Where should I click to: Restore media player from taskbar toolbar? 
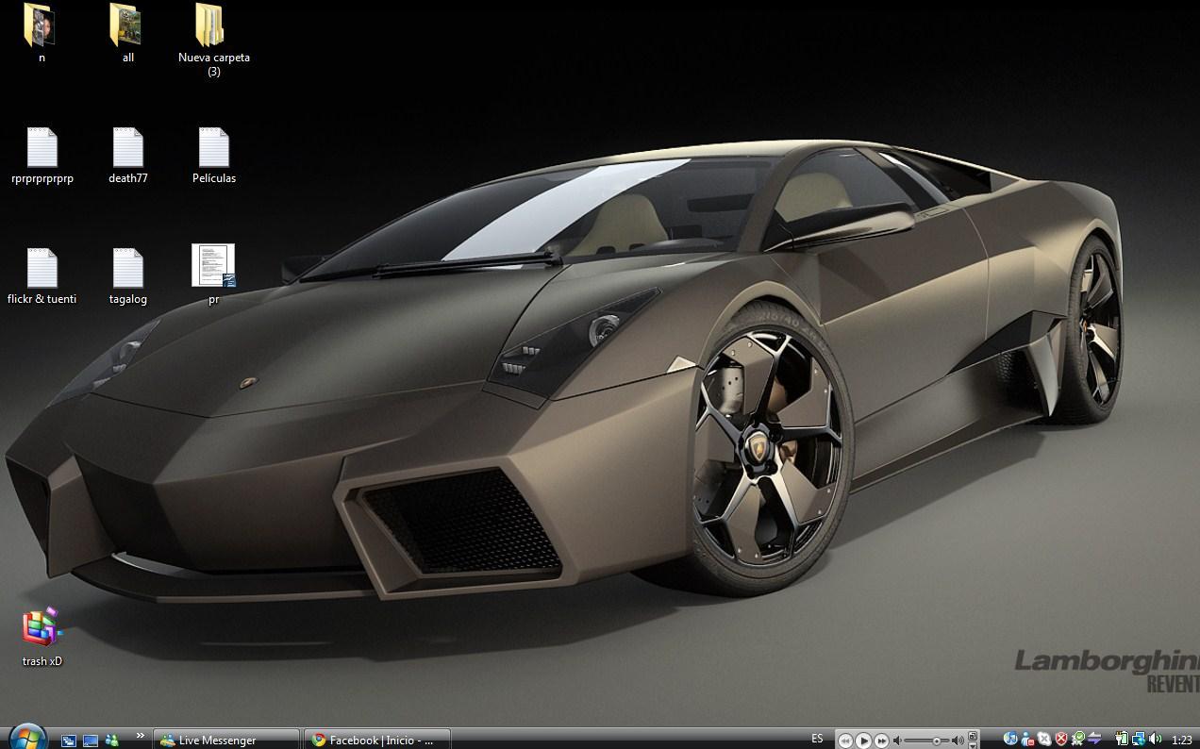pos(973,736)
